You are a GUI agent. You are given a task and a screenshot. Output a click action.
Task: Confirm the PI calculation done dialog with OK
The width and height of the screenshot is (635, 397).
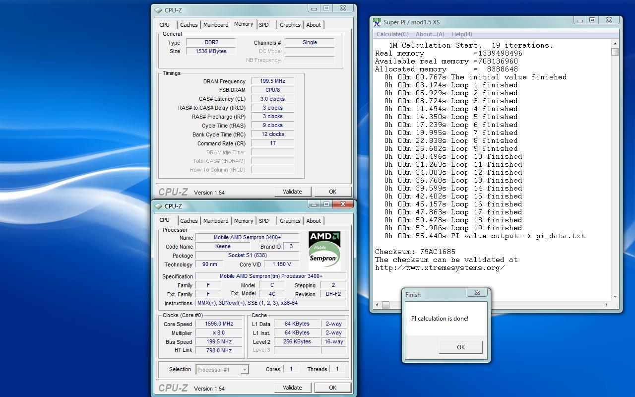460,347
